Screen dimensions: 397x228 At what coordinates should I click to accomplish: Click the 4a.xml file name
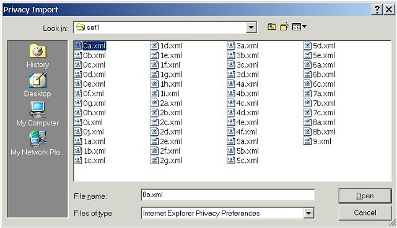click(x=247, y=84)
